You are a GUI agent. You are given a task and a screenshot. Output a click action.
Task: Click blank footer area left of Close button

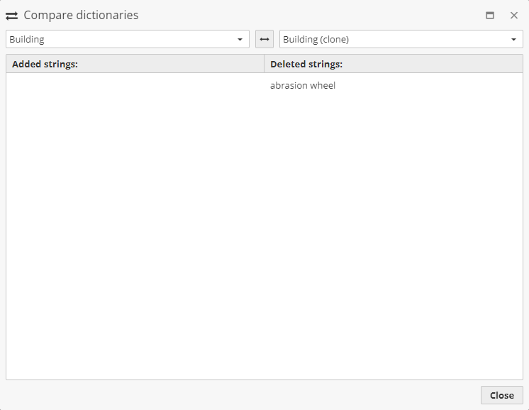click(241, 395)
